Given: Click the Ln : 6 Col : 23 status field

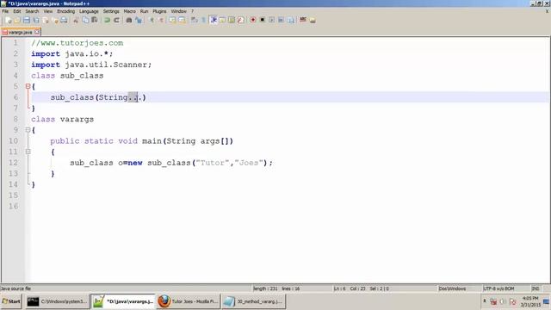Looking at the screenshot, I should tap(361, 288).
